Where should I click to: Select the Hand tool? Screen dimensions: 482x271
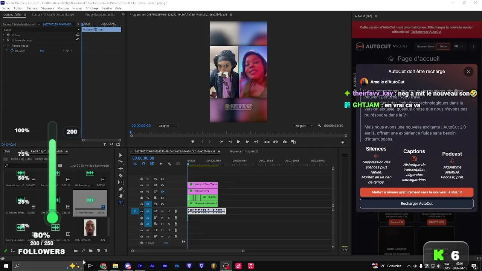120,196
